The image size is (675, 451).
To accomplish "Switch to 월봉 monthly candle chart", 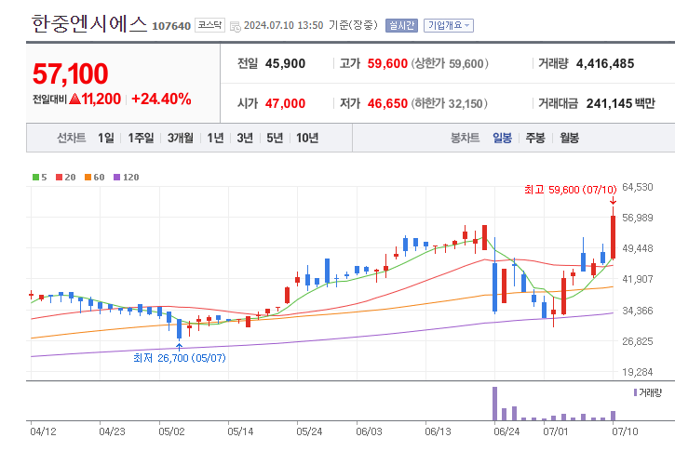I will (569, 138).
